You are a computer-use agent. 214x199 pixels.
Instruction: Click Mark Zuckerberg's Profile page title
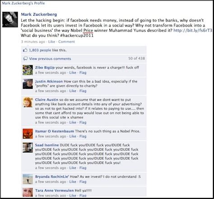(23, 3)
